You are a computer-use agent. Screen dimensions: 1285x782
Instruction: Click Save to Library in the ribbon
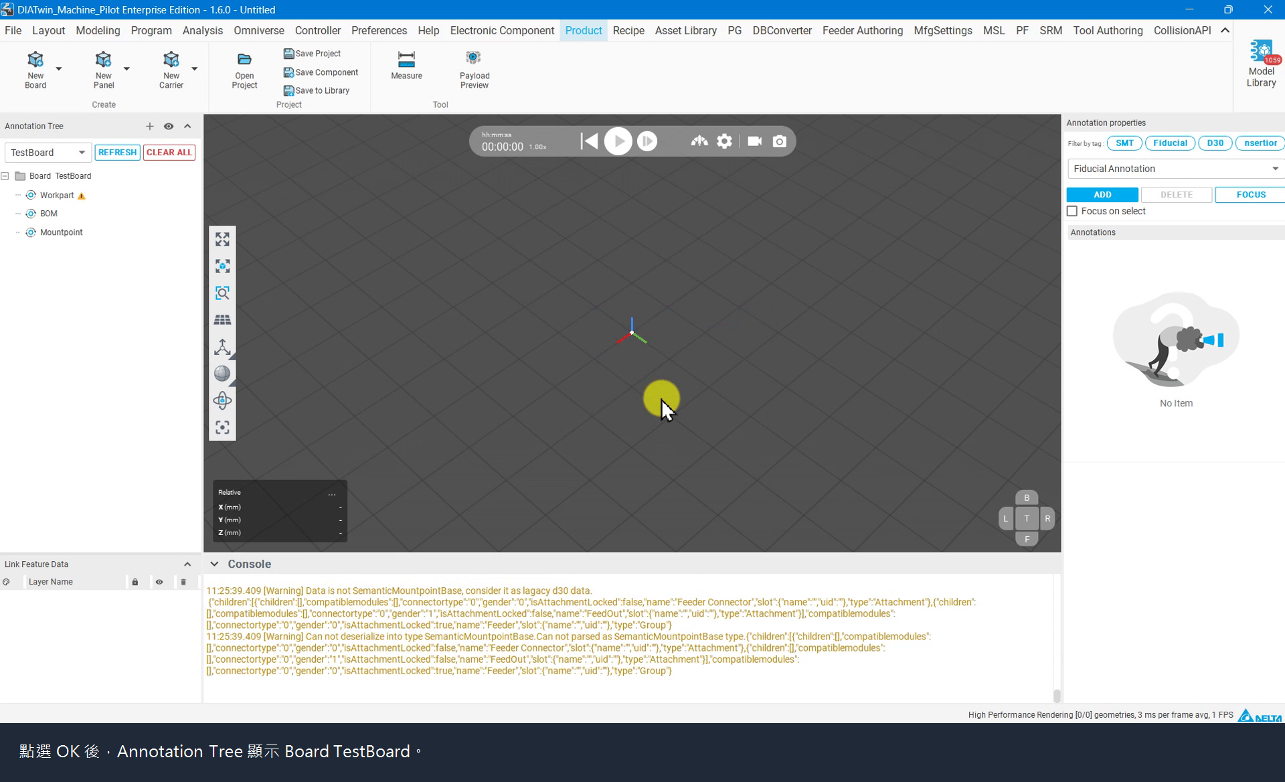316,90
